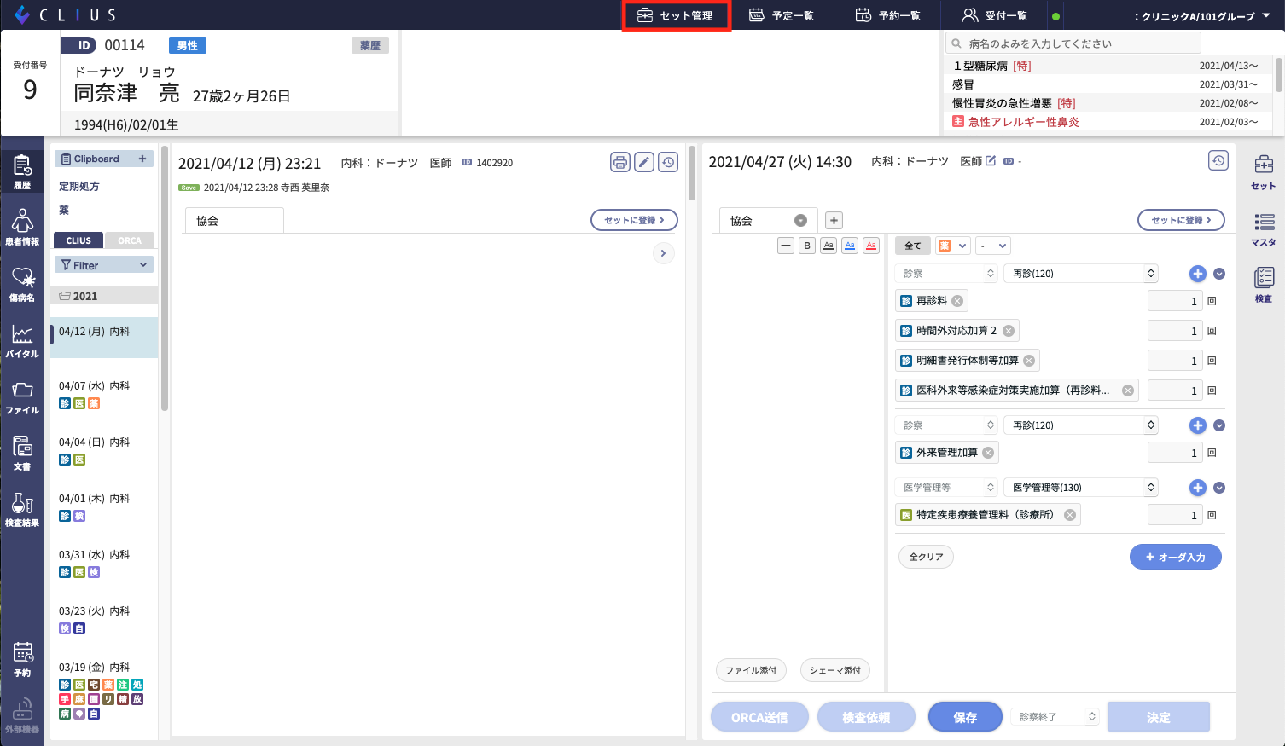Toggle bold text formatting
1285x746 pixels.
[x=807, y=246]
